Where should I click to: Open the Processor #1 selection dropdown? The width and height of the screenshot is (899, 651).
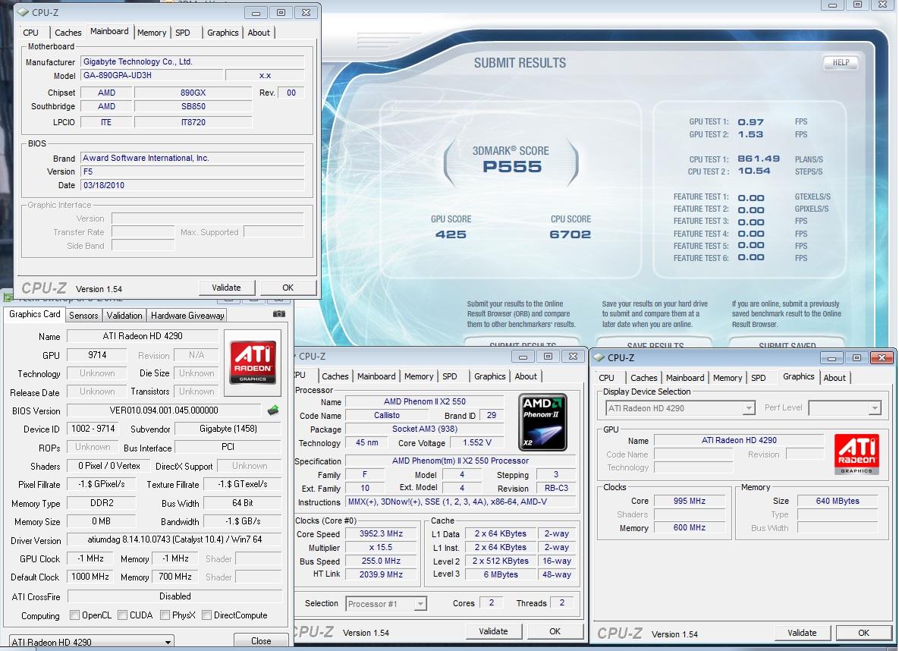coord(420,603)
